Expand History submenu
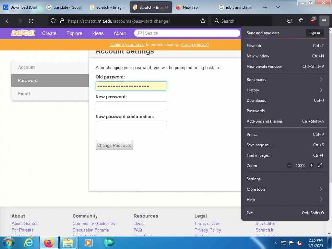Viewport: 332px width, 249px height. [x=285, y=90]
